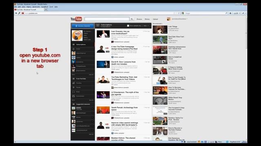Click add button on first suggested channel
This screenshot has width=261, height=146.
92,109
